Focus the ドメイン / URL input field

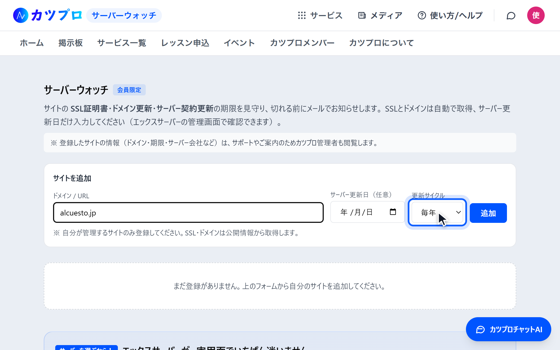point(188,212)
